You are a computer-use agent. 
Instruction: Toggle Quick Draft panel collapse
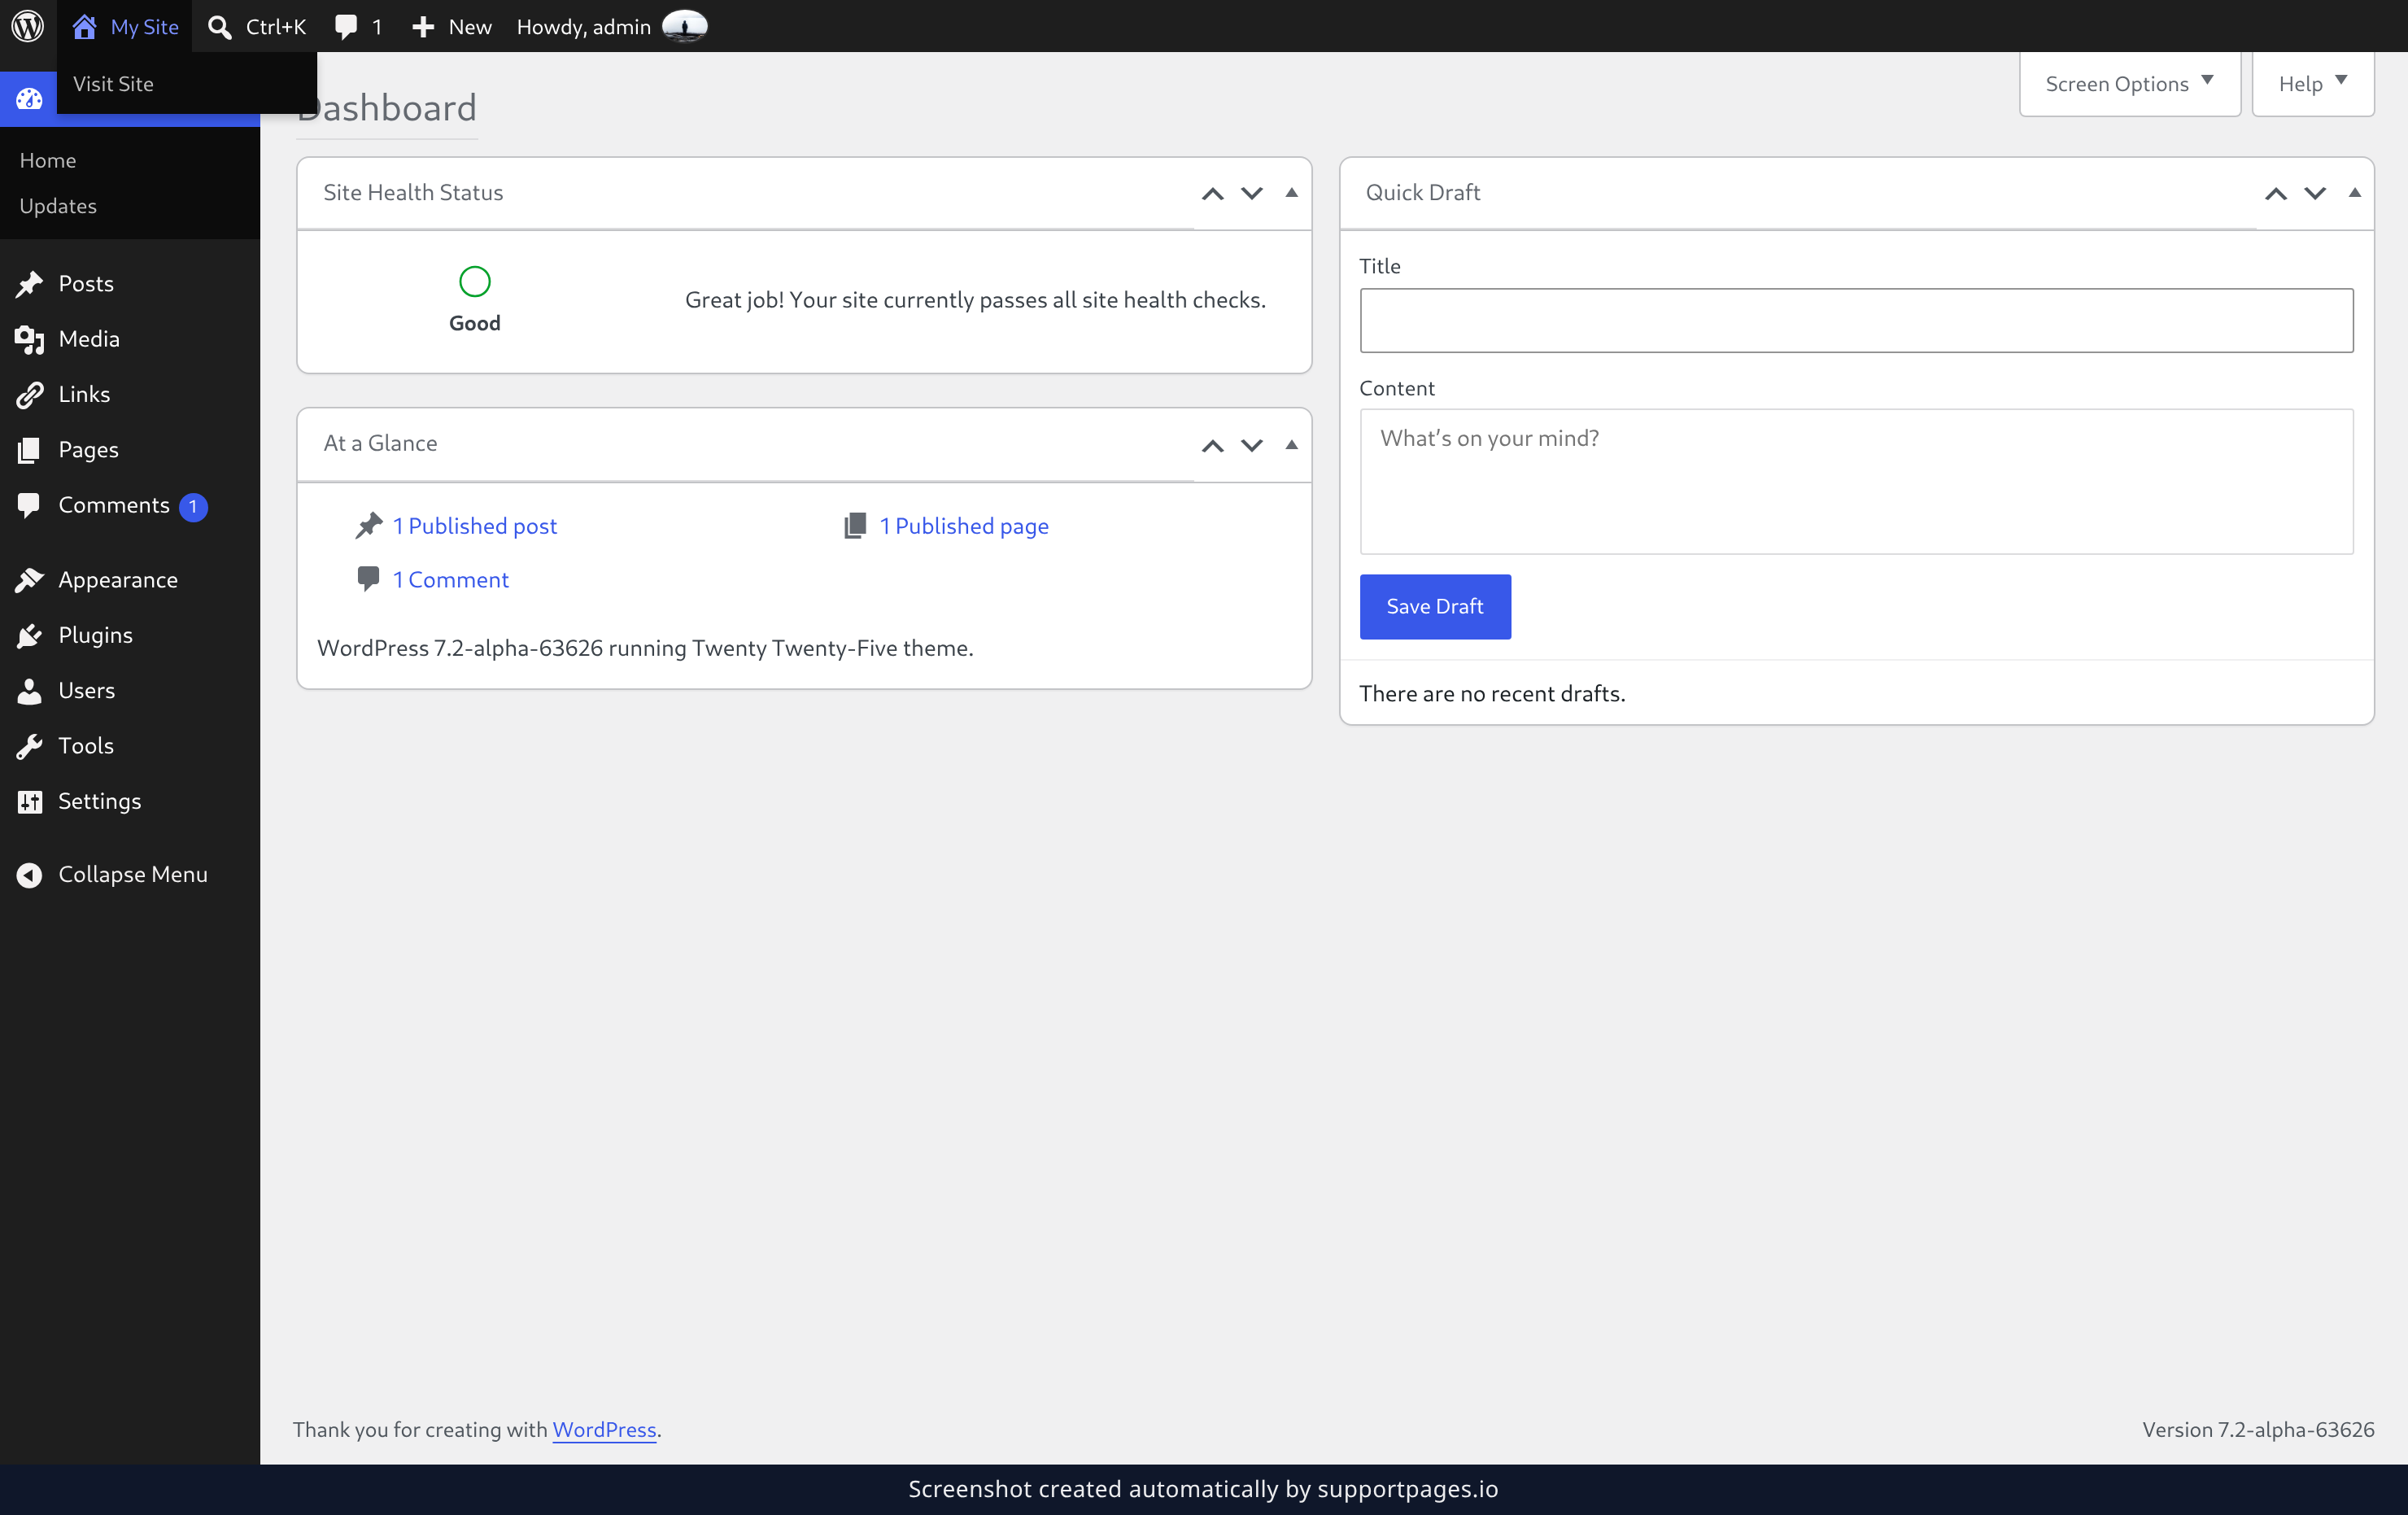point(2354,193)
